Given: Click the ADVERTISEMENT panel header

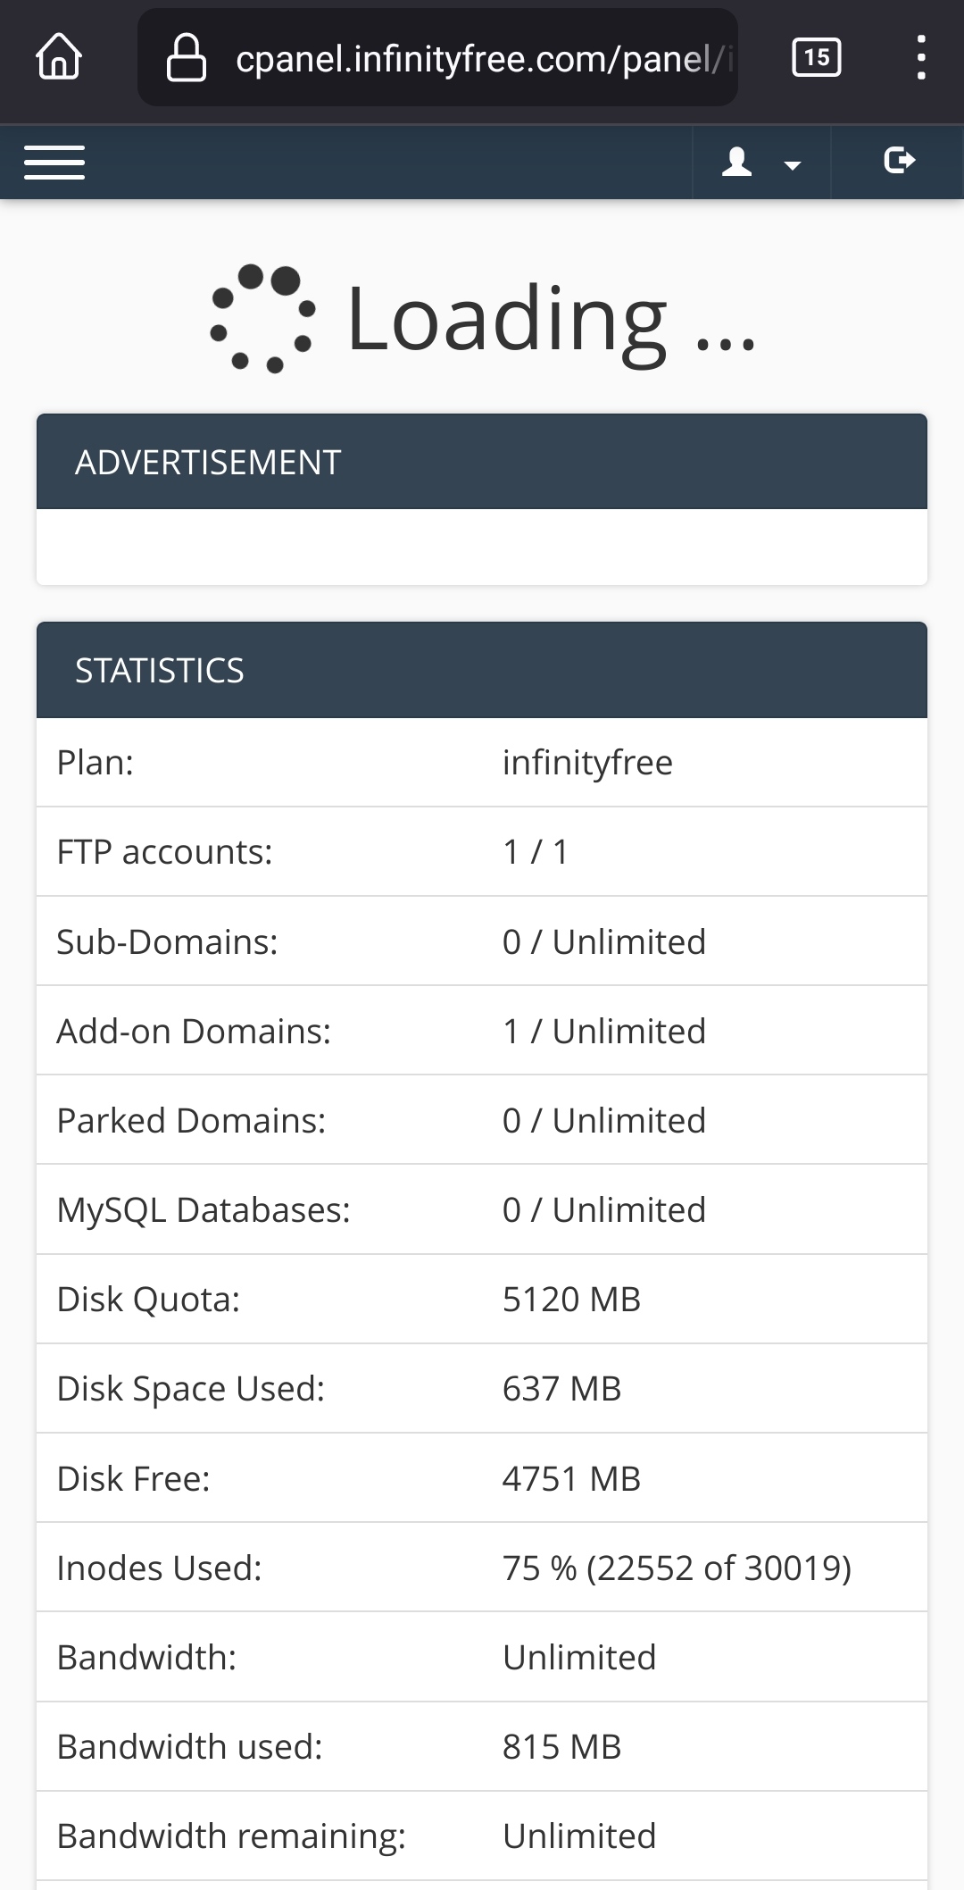Looking at the screenshot, I should [x=482, y=462].
